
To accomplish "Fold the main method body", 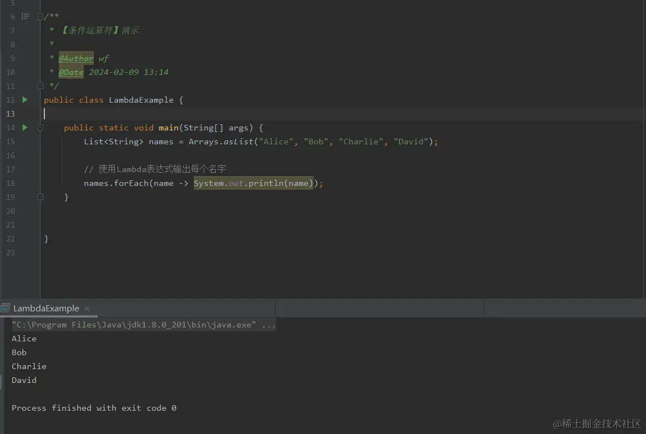I will point(40,128).
